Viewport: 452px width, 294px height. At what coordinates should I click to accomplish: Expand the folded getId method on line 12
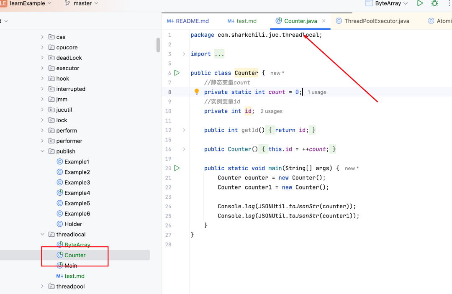pyautogui.click(x=184, y=130)
